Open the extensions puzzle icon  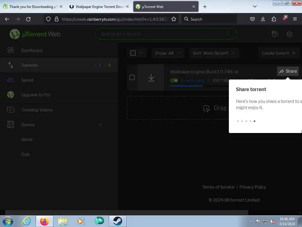click(x=274, y=19)
